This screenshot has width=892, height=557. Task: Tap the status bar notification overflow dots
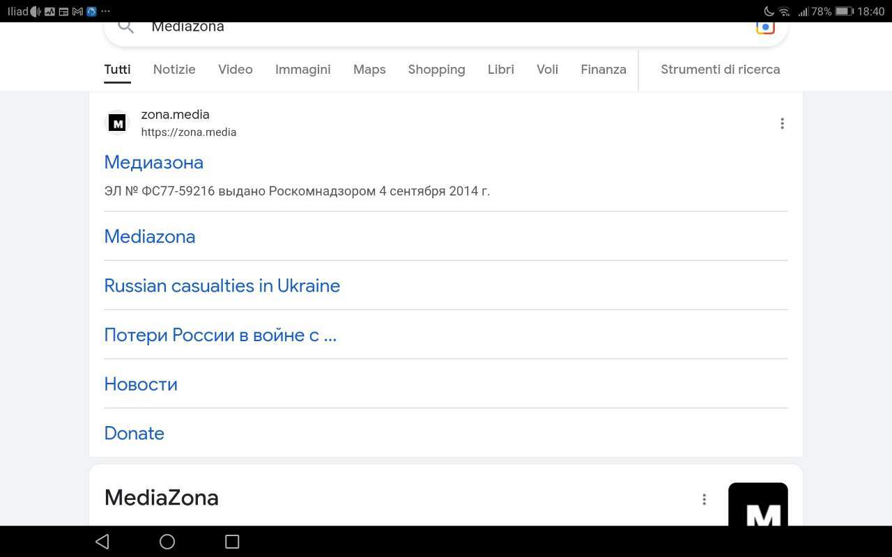point(105,11)
